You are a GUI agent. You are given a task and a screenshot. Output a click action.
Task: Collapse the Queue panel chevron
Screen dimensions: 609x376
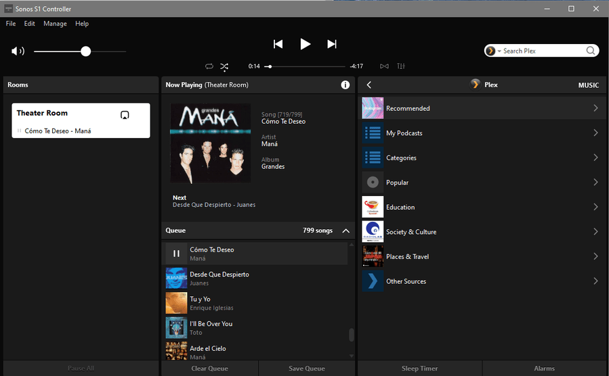pyautogui.click(x=346, y=231)
